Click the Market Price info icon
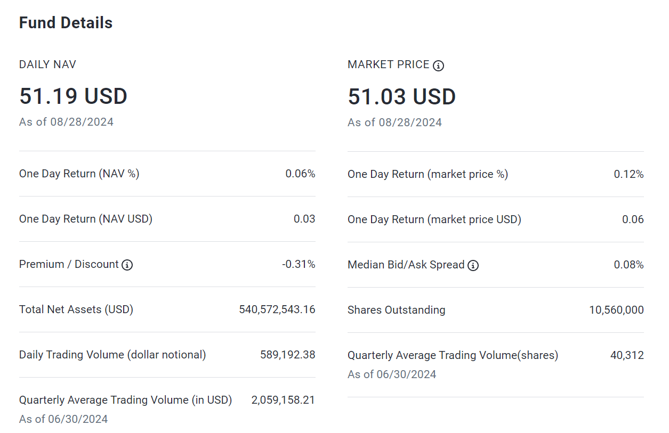Image resolution: width=669 pixels, height=433 pixels. click(x=438, y=66)
